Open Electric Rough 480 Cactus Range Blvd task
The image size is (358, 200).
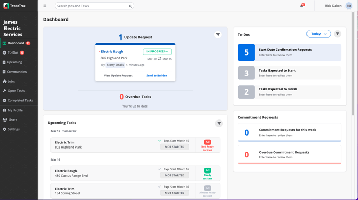pyautogui.click(x=135, y=174)
